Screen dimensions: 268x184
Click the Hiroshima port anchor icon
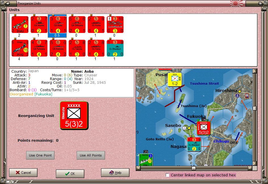coord(237,96)
